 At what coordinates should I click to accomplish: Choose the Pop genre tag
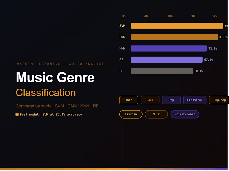click(x=171, y=100)
